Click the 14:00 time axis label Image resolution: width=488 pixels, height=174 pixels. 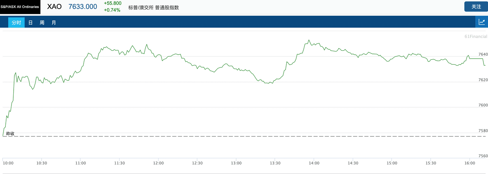tap(314, 163)
